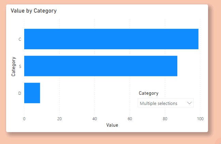Click the S label on the category axis

[20, 66]
